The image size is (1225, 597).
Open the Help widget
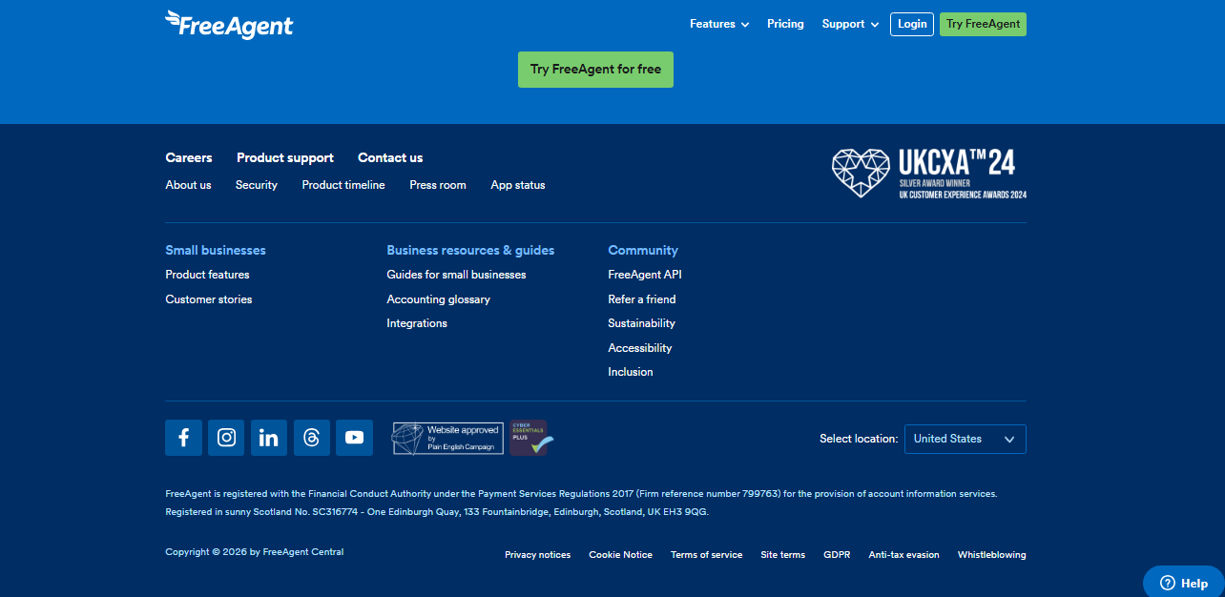click(x=1183, y=582)
